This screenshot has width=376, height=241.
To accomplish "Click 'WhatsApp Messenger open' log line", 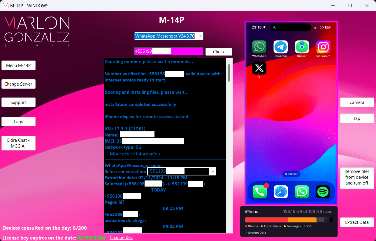I will 133,165.
